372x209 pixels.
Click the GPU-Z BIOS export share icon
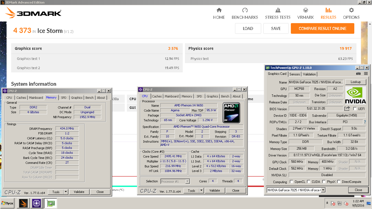pos(347,109)
